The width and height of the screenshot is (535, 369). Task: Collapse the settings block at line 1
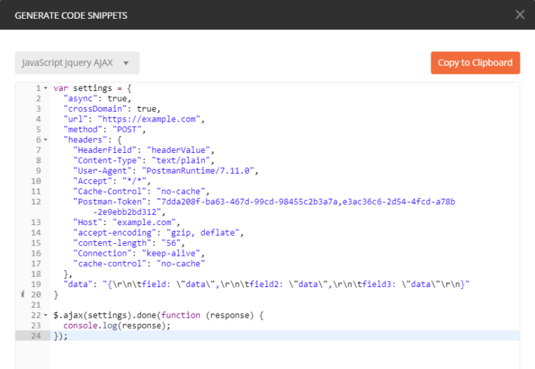(x=45, y=88)
